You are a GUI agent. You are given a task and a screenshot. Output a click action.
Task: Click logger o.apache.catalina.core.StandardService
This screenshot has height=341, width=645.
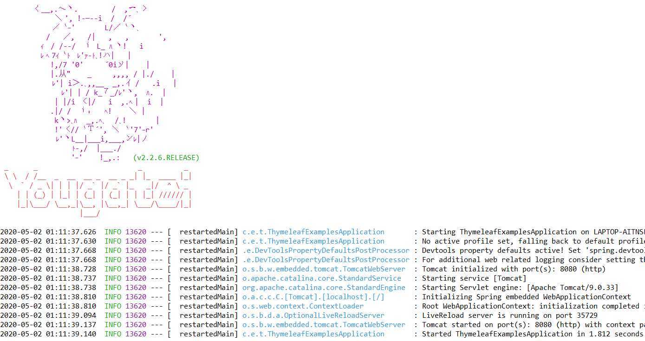point(322,278)
